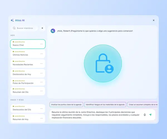Open options menu for Resumen del Día

click(41, 91)
